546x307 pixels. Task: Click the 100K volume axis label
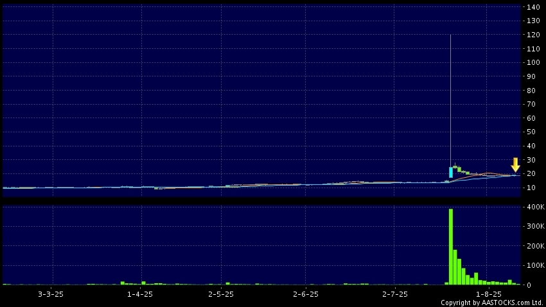pyautogui.click(x=536, y=265)
